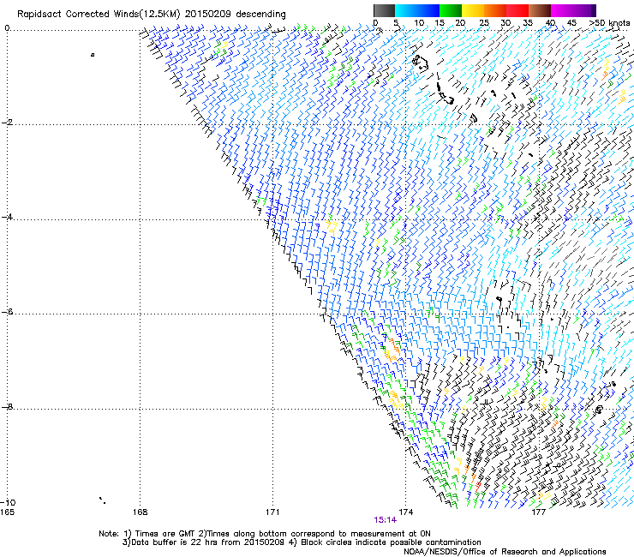Click longitude label 177 on bottom axis
This screenshot has width=634, height=557.
click(538, 512)
